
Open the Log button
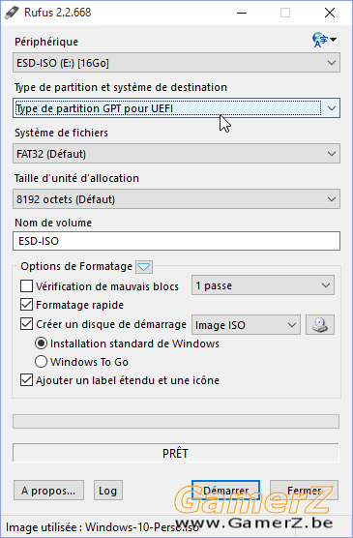click(108, 491)
